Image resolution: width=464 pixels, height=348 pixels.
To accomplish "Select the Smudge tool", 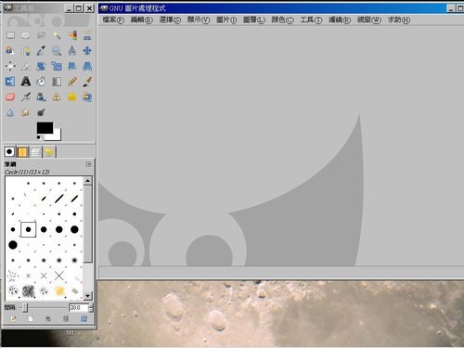I will pyautogui.click(x=26, y=112).
